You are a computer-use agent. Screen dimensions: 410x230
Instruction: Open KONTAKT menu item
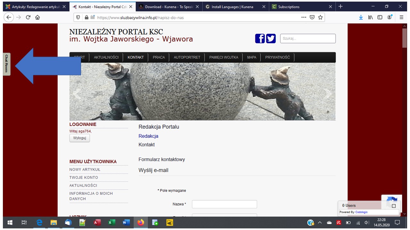click(136, 57)
